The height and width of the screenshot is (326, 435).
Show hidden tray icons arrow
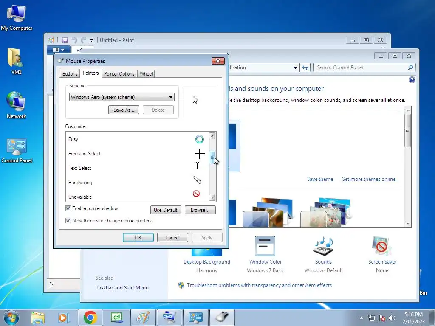click(361, 318)
